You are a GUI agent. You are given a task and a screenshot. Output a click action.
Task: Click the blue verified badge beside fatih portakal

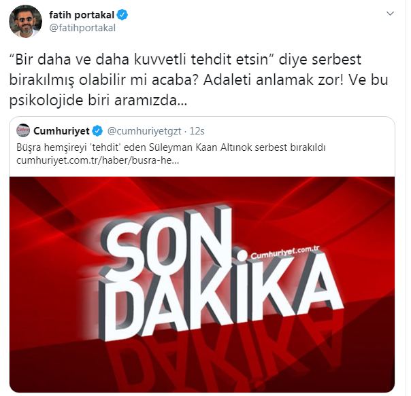pos(122,15)
